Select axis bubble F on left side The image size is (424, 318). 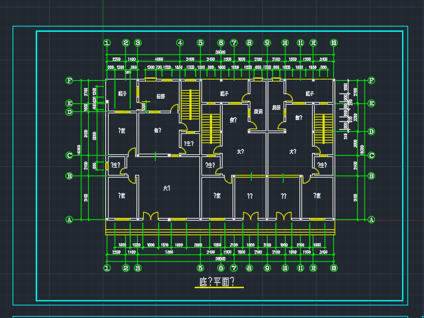(69, 81)
